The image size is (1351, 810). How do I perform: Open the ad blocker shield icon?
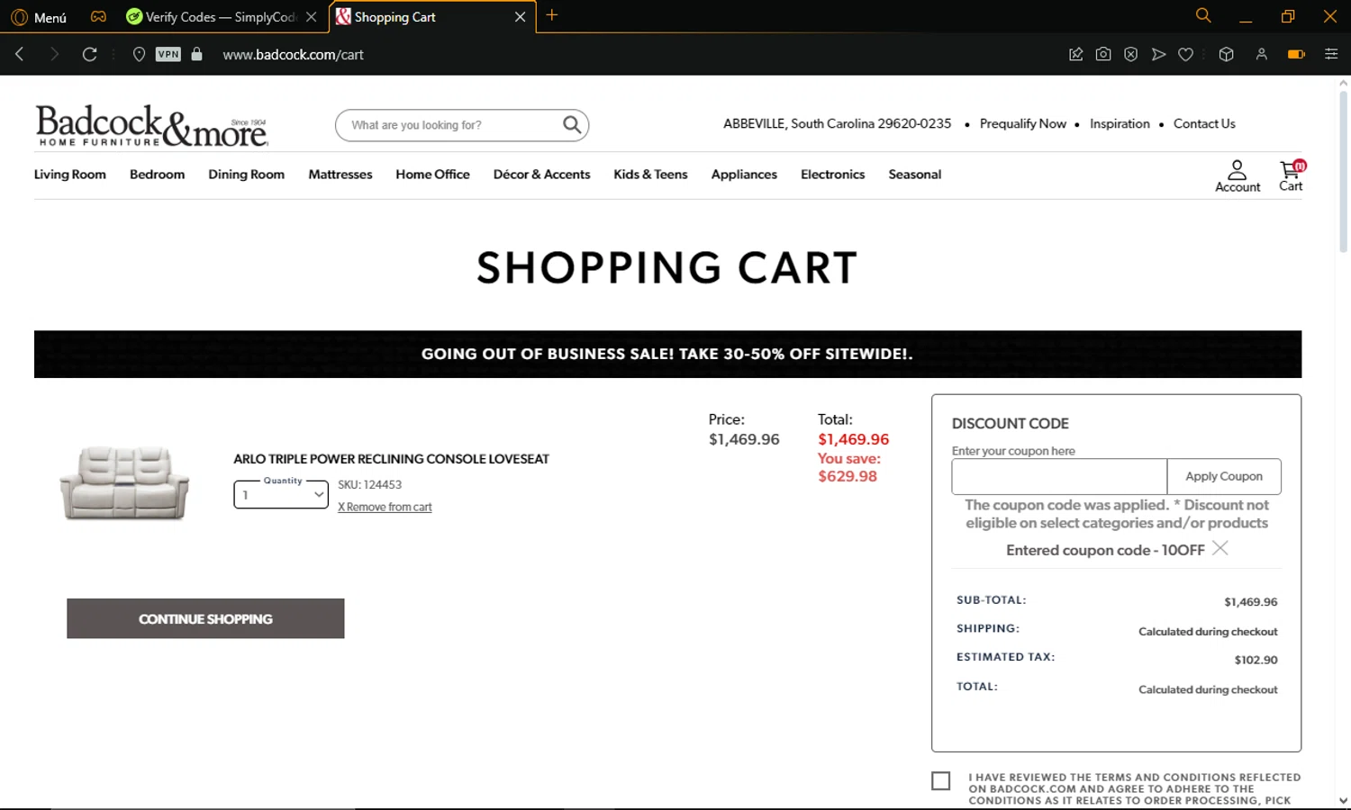tap(1130, 54)
